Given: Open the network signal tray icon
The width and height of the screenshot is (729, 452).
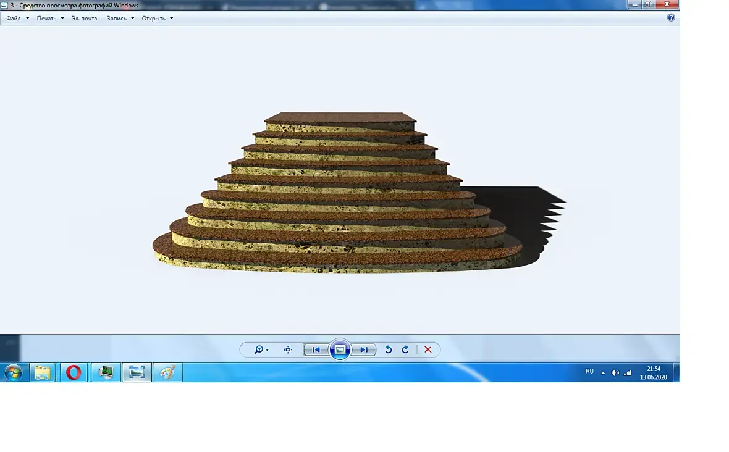Looking at the screenshot, I should 628,373.
